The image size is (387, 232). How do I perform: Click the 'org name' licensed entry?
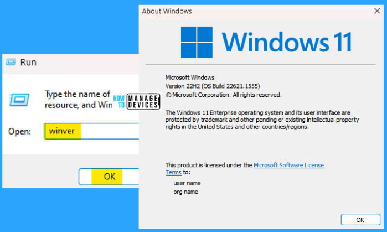click(x=185, y=192)
